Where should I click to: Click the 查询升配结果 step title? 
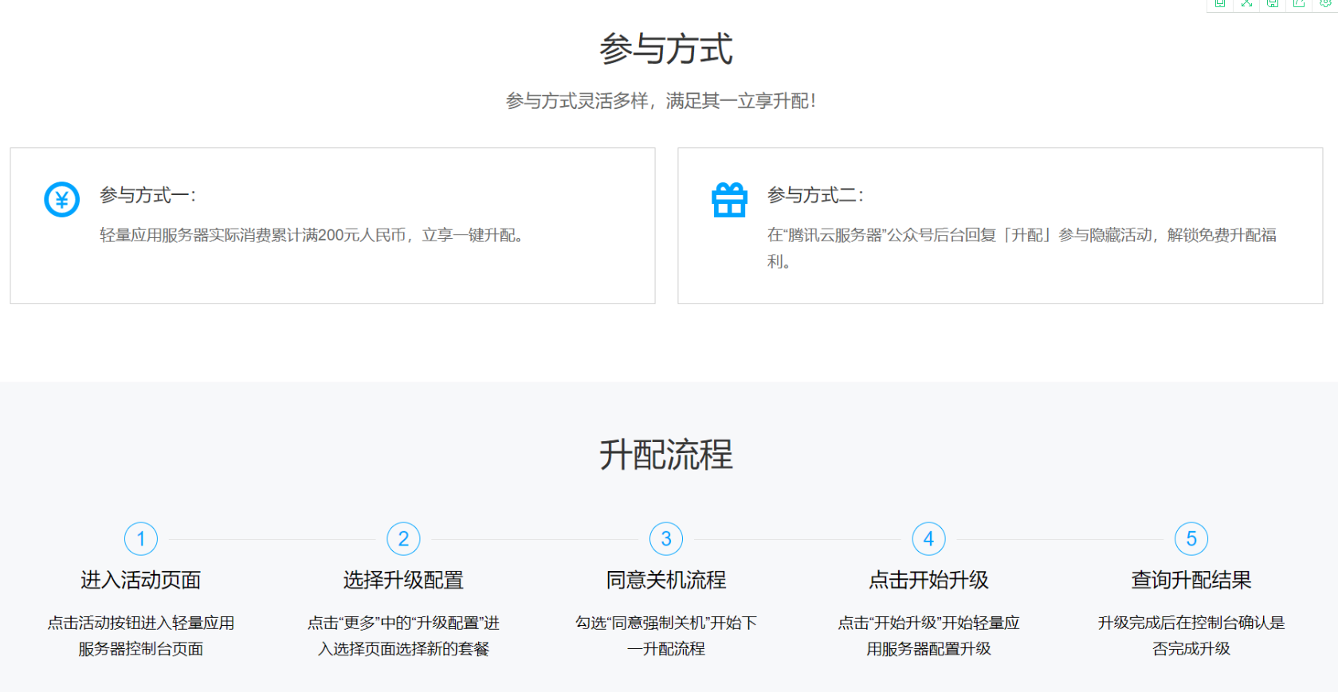(1191, 580)
